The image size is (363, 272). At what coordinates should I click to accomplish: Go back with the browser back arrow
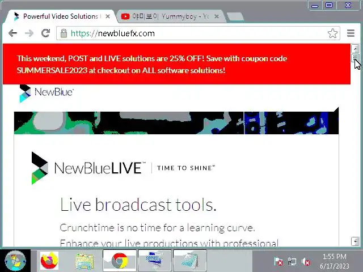point(12,33)
